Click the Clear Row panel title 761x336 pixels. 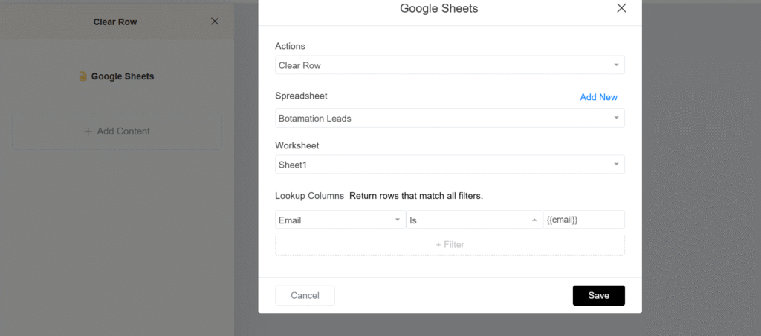click(x=115, y=22)
